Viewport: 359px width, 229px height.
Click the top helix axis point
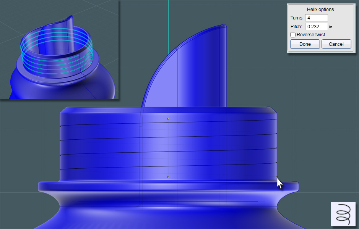(168, 119)
